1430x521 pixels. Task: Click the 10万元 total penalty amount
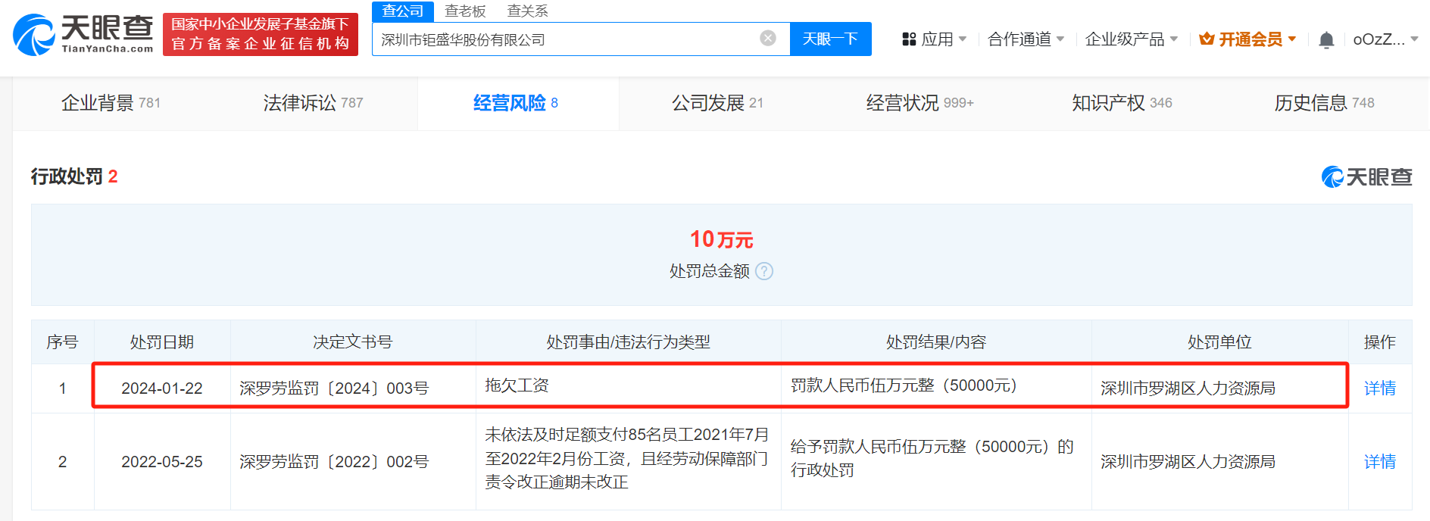pyautogui.click(x=721, y=239)
